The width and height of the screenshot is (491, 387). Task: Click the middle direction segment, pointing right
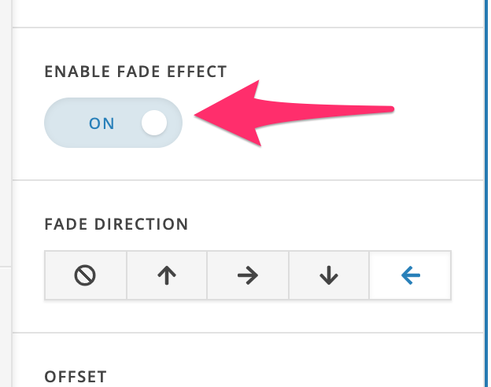click(x=248, y=275)
